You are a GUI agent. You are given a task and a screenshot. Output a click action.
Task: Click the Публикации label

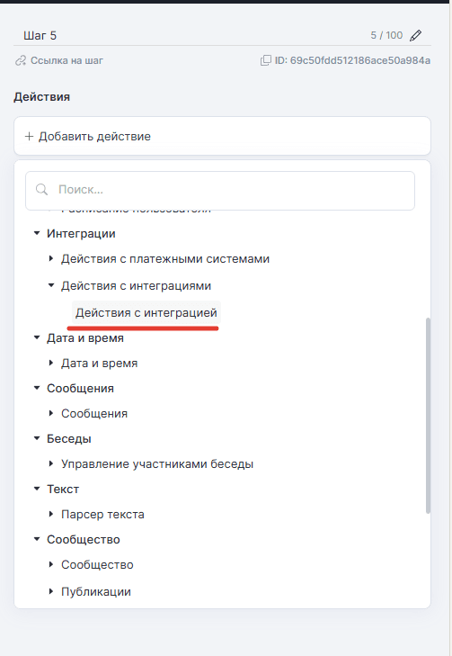pyautogui.click(x=95, y=591)
